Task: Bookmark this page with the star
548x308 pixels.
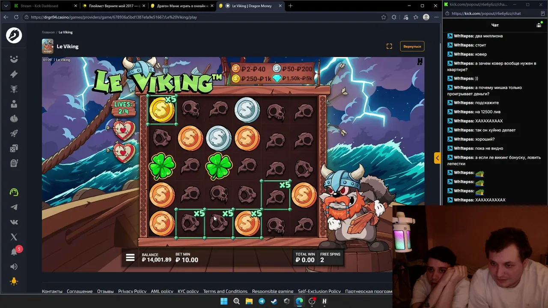Action: point(384,17)
